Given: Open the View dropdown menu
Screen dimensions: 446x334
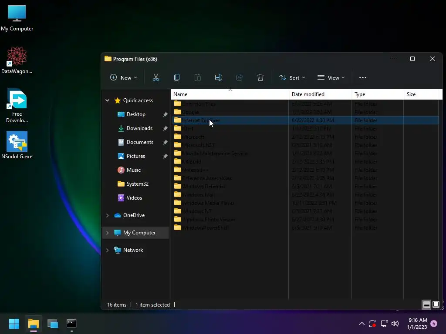Looking at the screenshot, I should click(x=331, y=77).
